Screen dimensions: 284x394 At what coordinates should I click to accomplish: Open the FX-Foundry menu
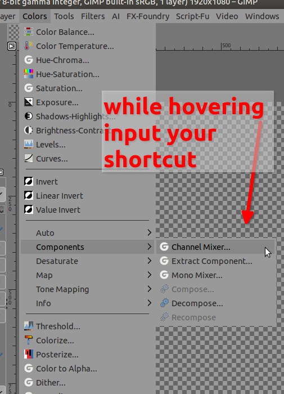[148, 16]
